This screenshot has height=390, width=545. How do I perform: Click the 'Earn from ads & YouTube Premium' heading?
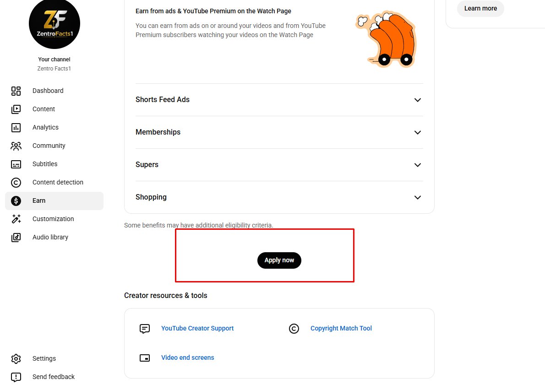coord(213,11)
